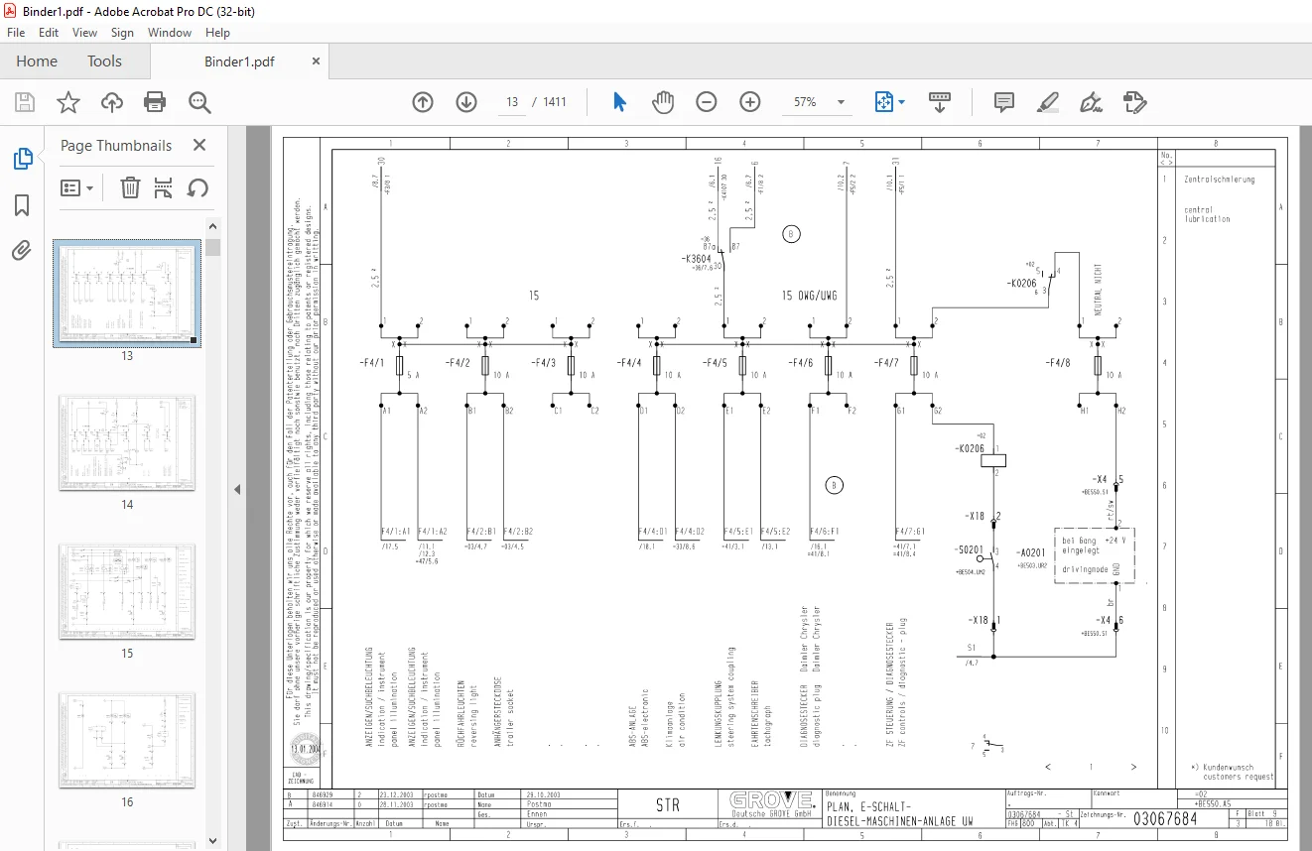This screenshot has width=1312, height=851.
Task: Open the Edit menu
Action: (49, 33)
